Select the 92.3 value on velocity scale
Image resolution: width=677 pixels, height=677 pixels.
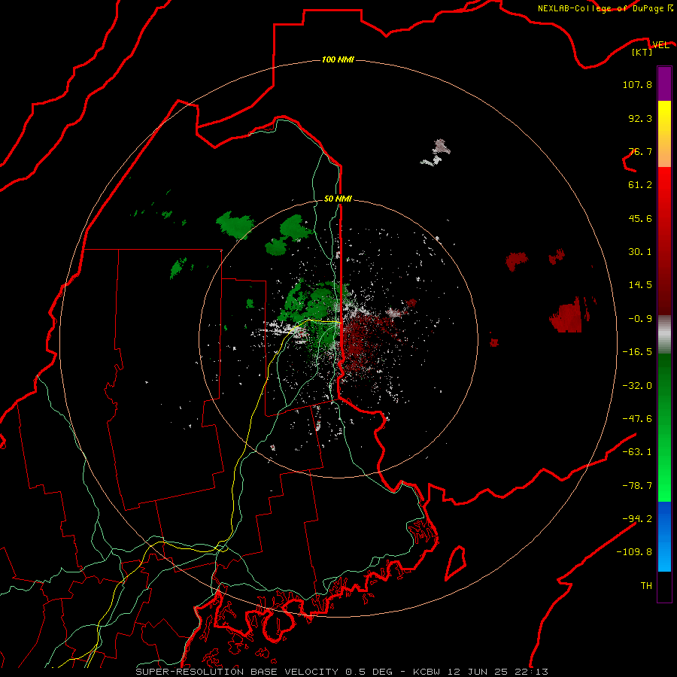tap(640, 118)
